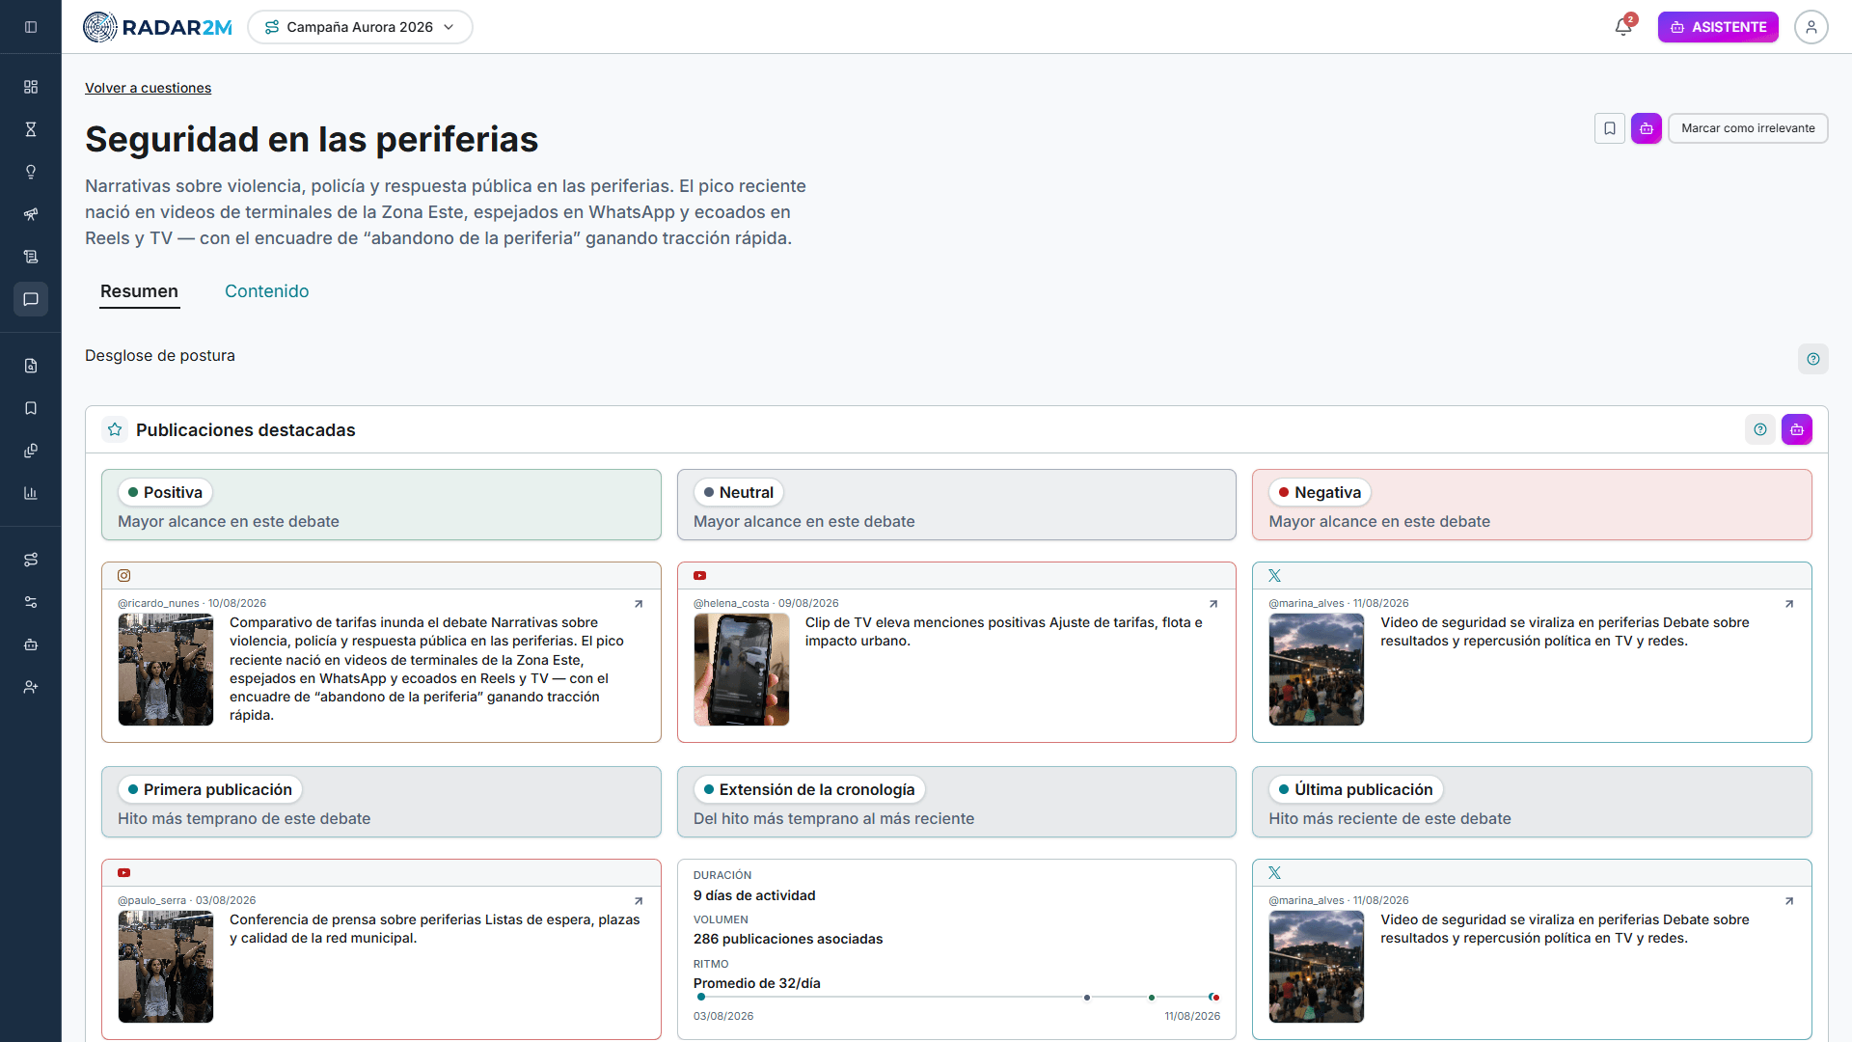The image size is (1852, 1042).
Task: Open the ASISTENTE button
Action: point(1718,27)
